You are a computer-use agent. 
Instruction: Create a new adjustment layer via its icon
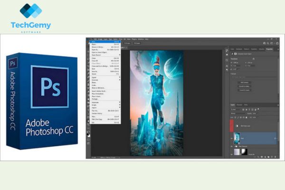click(265, 157)
